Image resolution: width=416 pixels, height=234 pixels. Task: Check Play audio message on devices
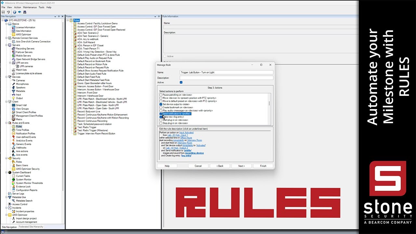(161, 110)
